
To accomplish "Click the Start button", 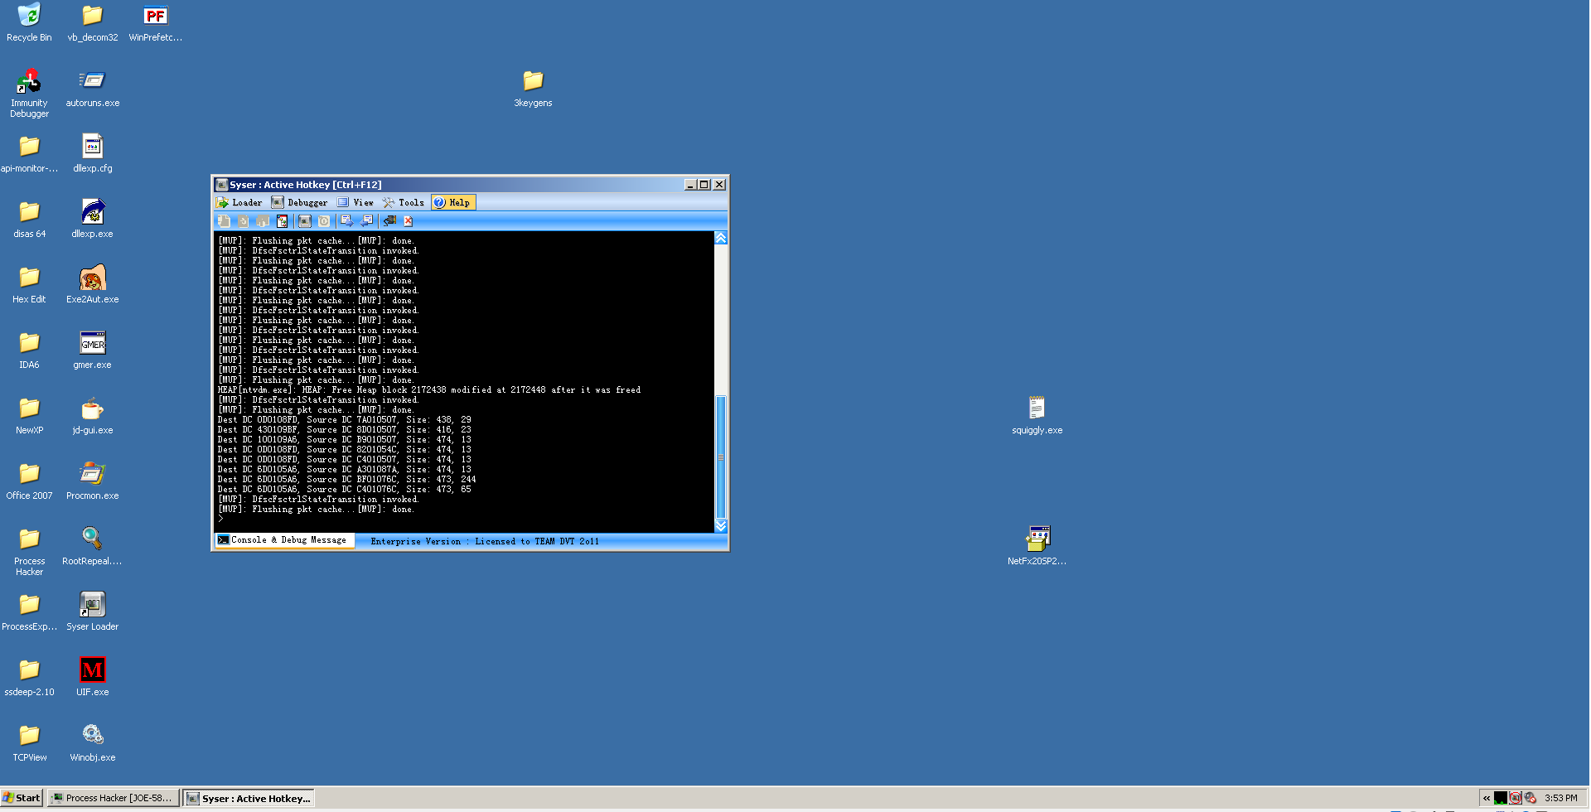I will pyautogui.click(x=22, y=798).
